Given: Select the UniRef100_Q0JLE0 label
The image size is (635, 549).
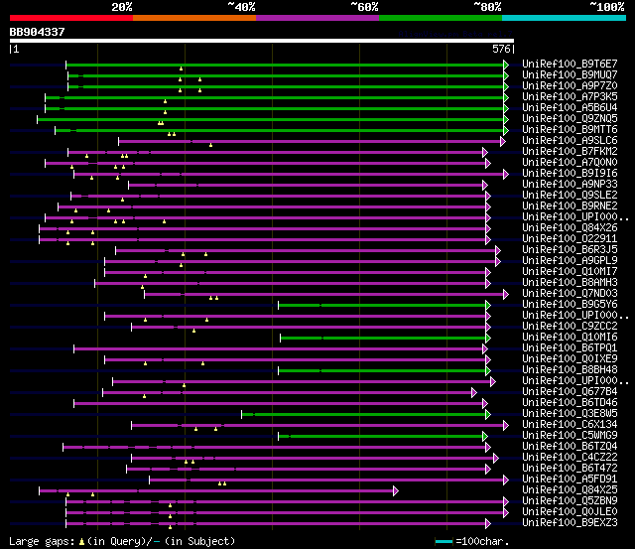Looking at the screenshot, I should 570,512.
